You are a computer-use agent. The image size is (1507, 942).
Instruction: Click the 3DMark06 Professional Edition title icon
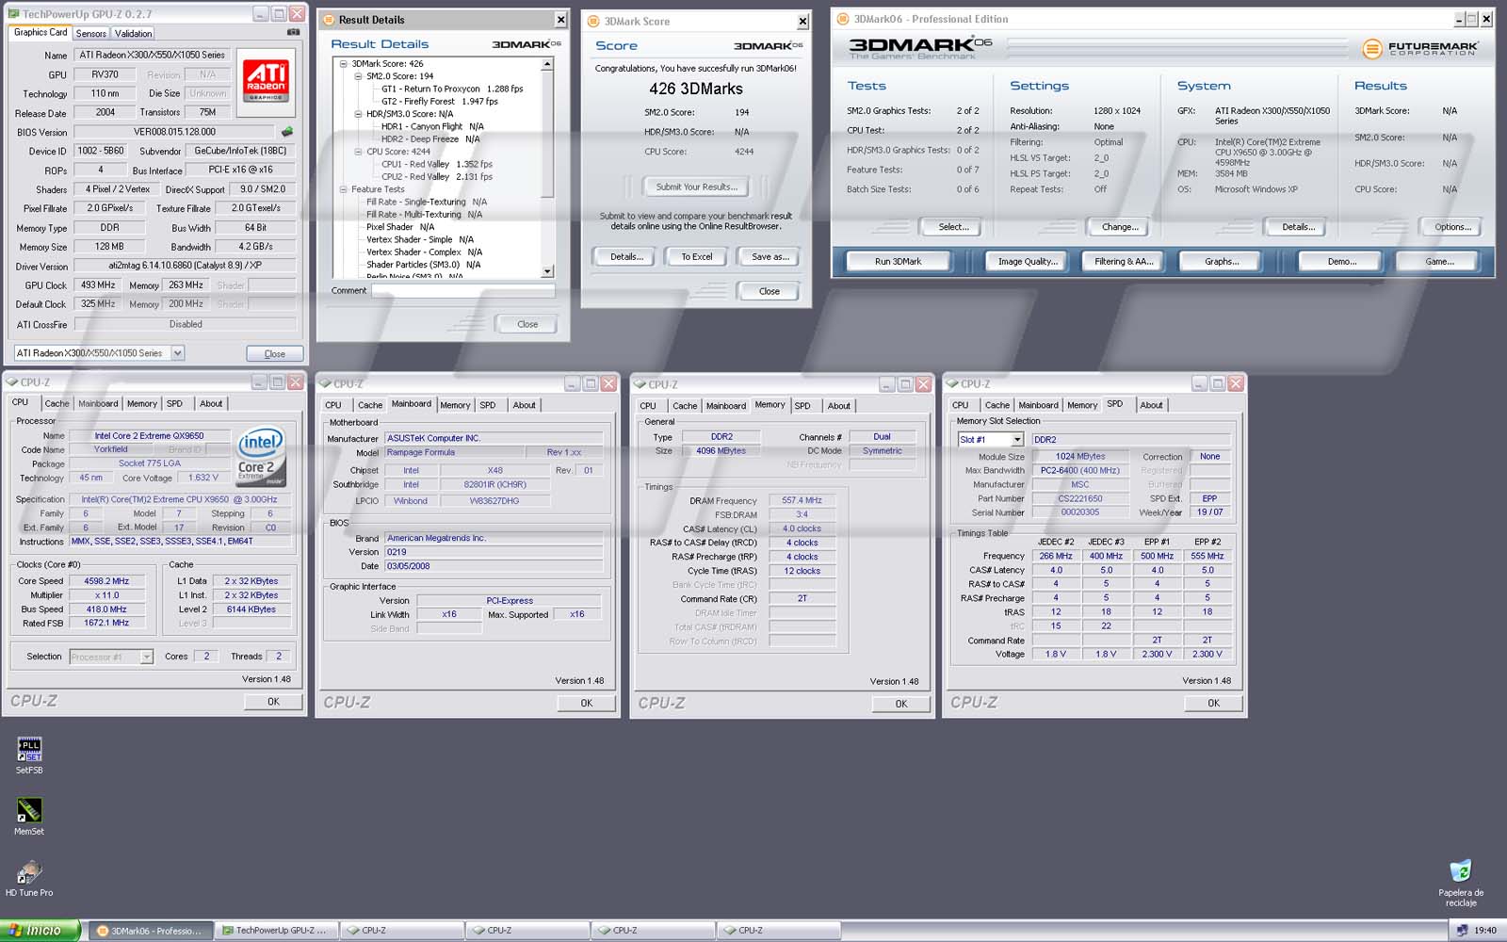pos(843,19)
